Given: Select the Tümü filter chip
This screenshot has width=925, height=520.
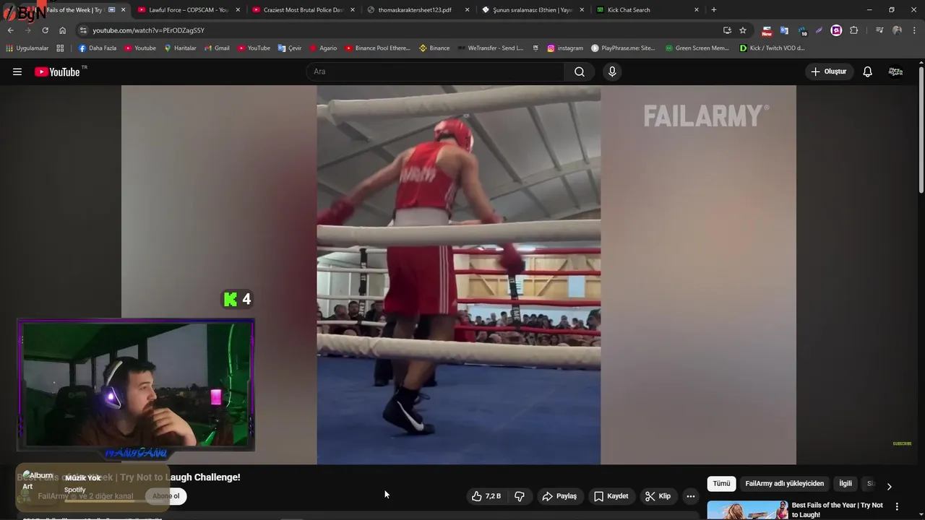Looking at the screenshot, I should [x=721, y=484].
